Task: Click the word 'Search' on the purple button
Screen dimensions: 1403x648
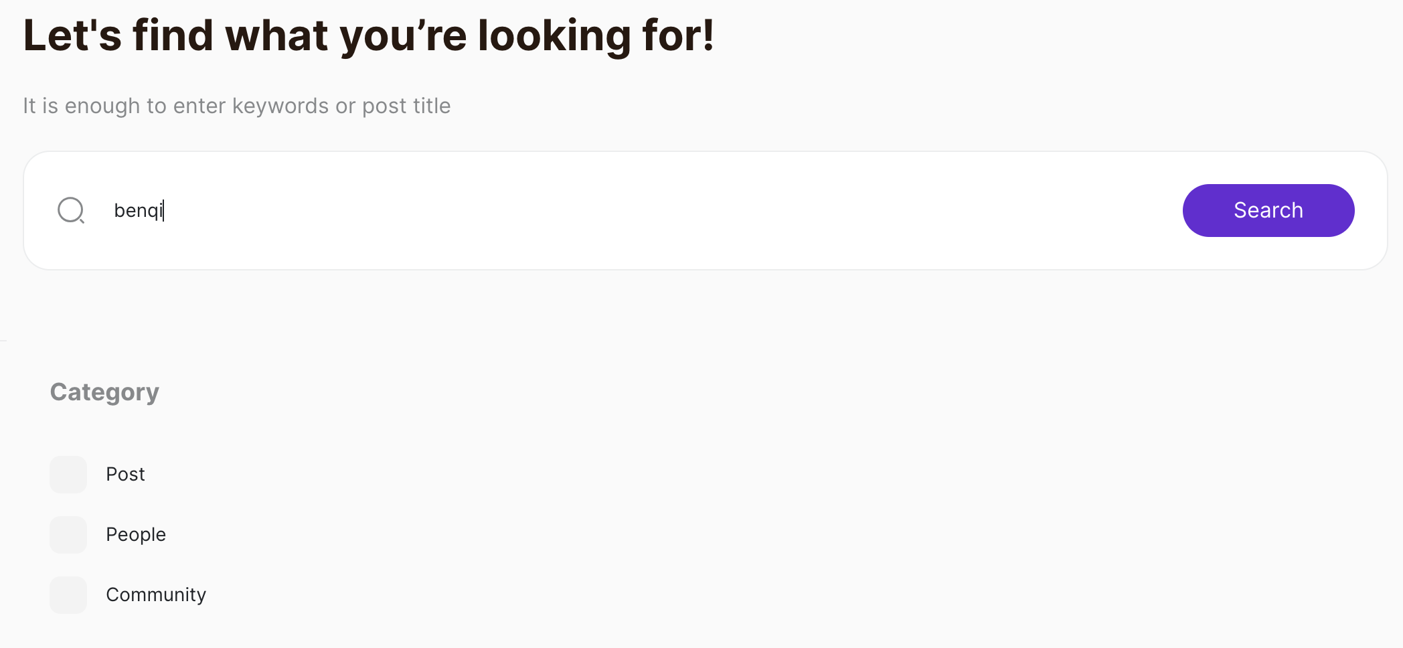Action: coord(1268,210)
